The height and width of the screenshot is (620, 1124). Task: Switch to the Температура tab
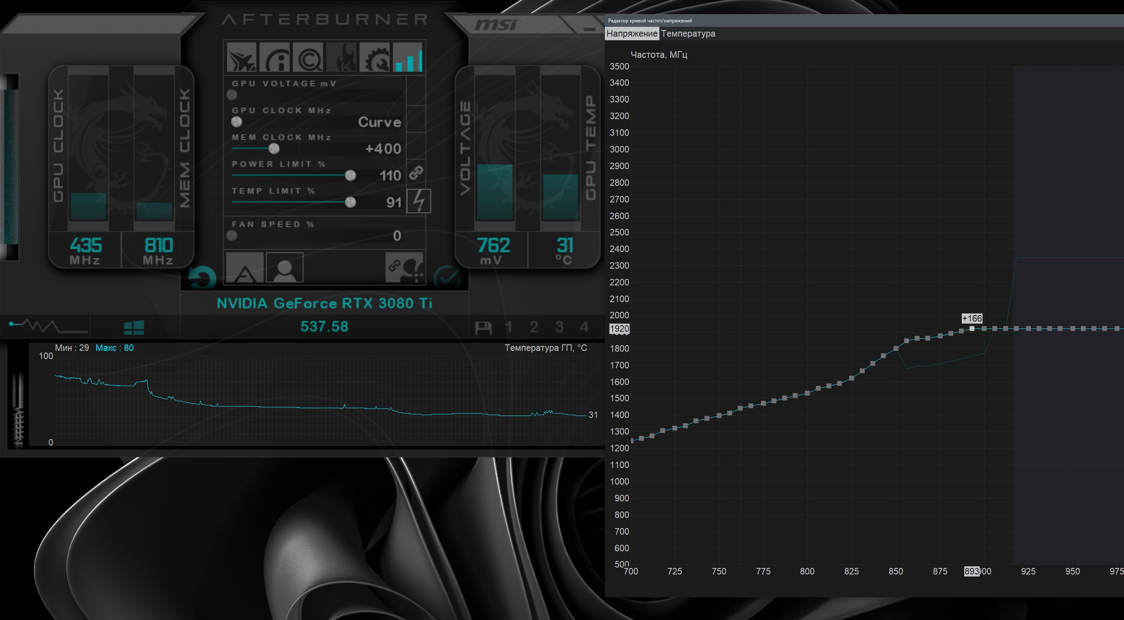[x=688, y=34]
